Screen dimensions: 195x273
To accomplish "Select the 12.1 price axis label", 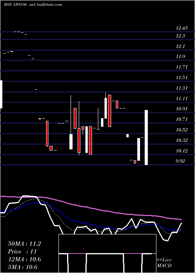I will pos(181,46).
